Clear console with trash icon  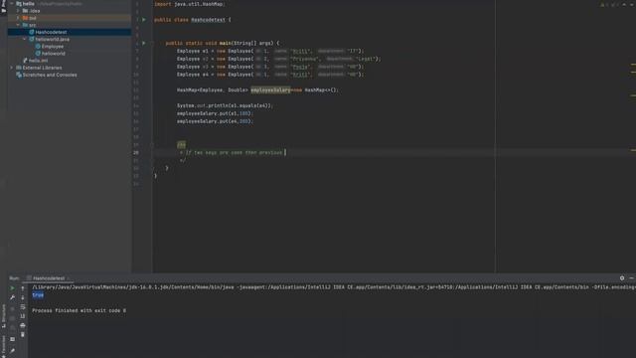tap(23, 335)
